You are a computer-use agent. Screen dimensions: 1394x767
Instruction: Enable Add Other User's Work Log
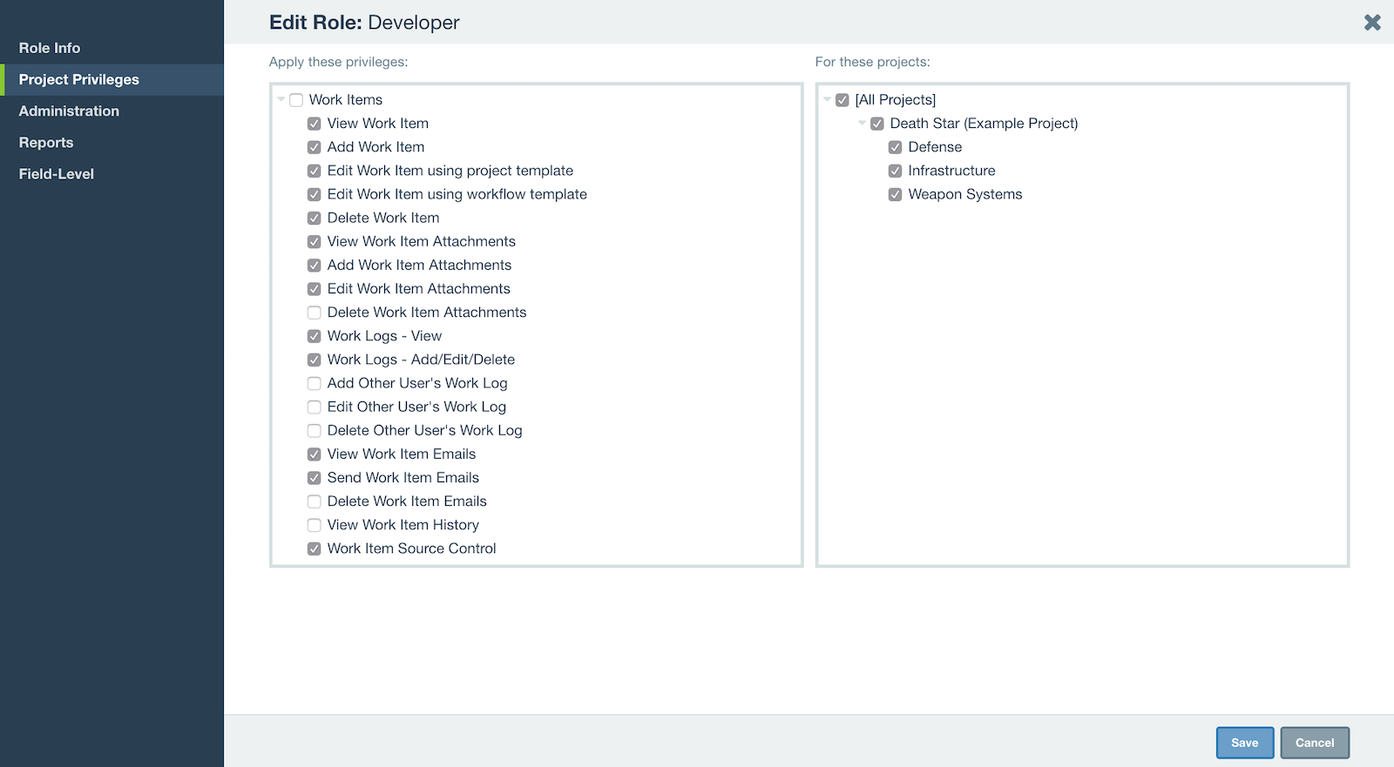pyautogui.click(x=315, y=383)
